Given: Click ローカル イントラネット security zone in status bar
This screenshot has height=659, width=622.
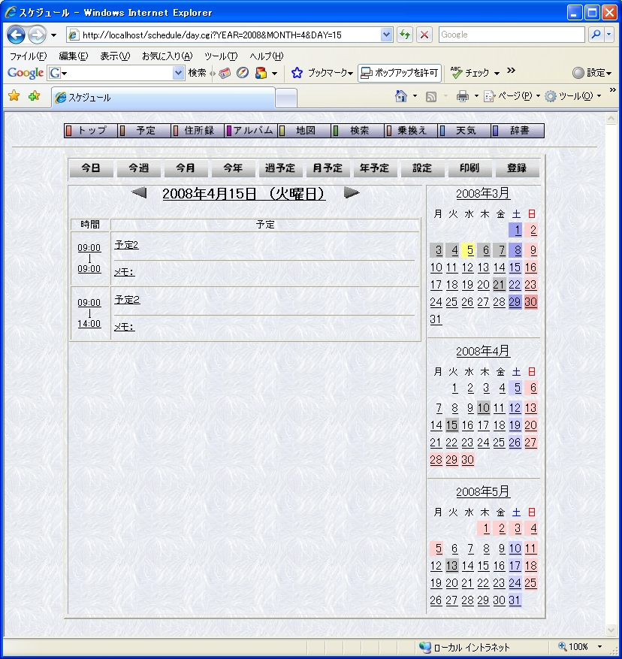Looking at the screenshot, I should tap(465, 647).
